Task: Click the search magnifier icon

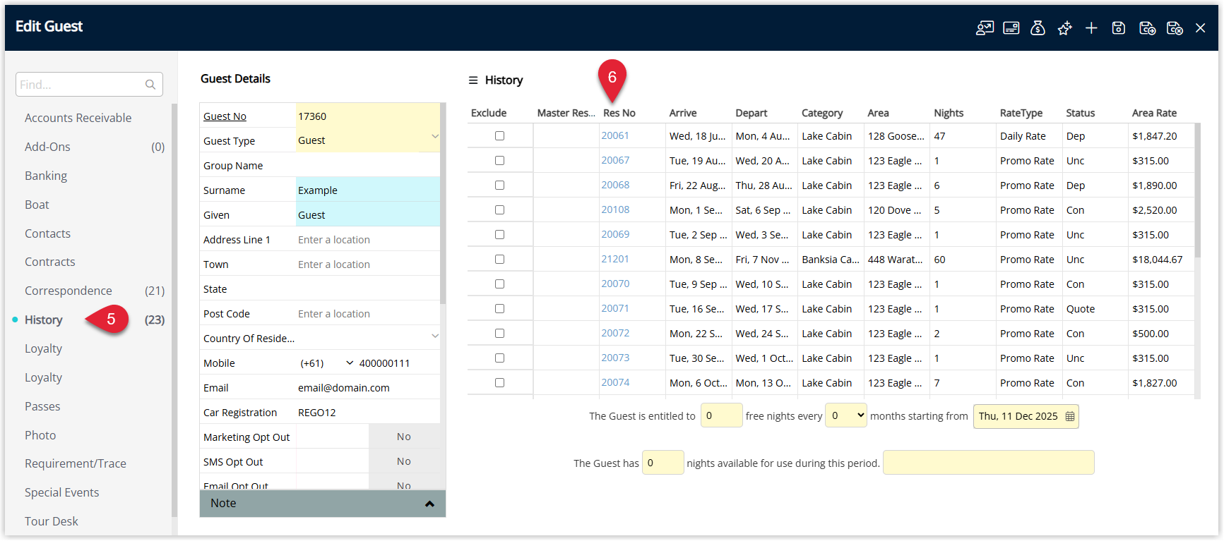Action: click(150, 85)
